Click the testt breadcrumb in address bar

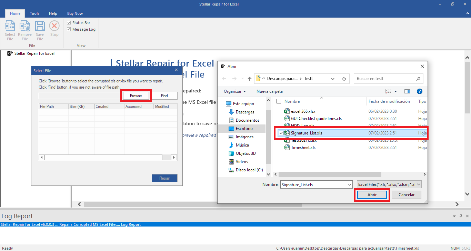(309, 79)
